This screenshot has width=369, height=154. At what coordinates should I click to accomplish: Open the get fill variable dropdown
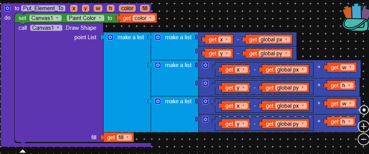point(124,137)
